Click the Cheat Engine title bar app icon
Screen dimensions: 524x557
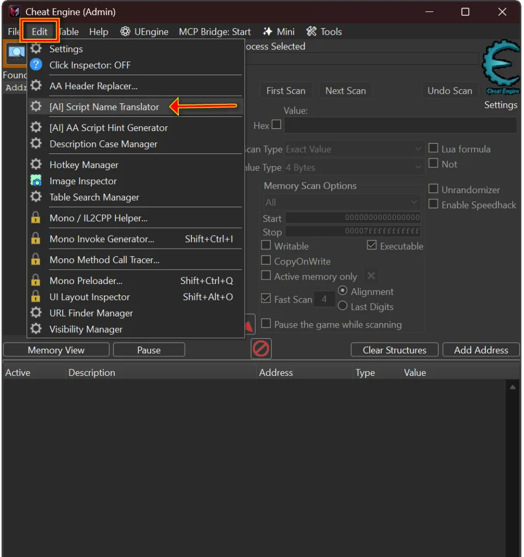14,12
